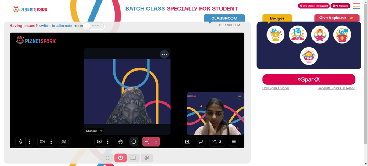Award the trophy star badge
The image size is (368, 166).
(276, 35)
